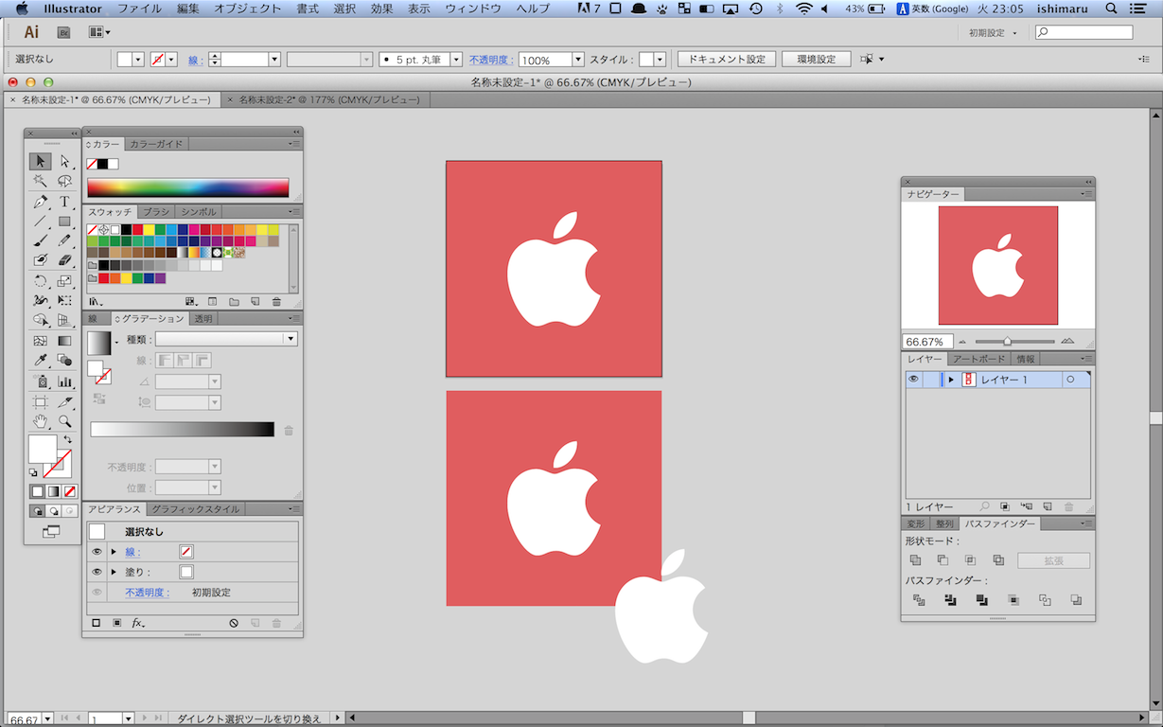The width and height of the screenshot is (1163, 727).
Task: Click 環境設定 button
Action: click(x=816, y=59)
